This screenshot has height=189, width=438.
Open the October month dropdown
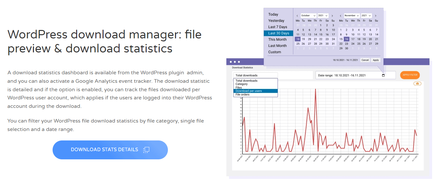pos(308,16)
